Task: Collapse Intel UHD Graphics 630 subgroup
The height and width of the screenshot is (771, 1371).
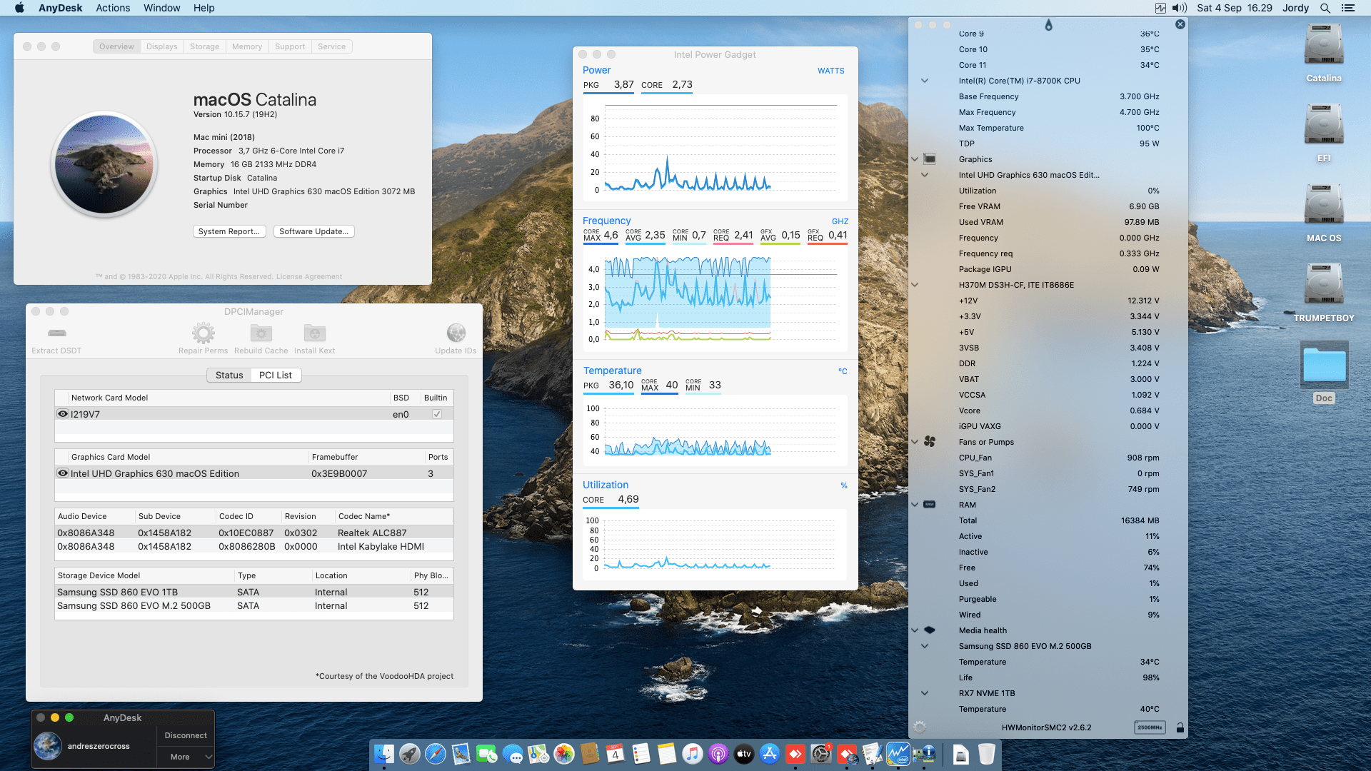Action: click(x=925, y=175)
